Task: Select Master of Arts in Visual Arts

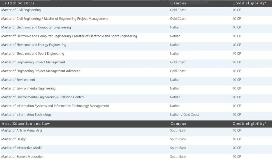Action: tap(22, 131)
